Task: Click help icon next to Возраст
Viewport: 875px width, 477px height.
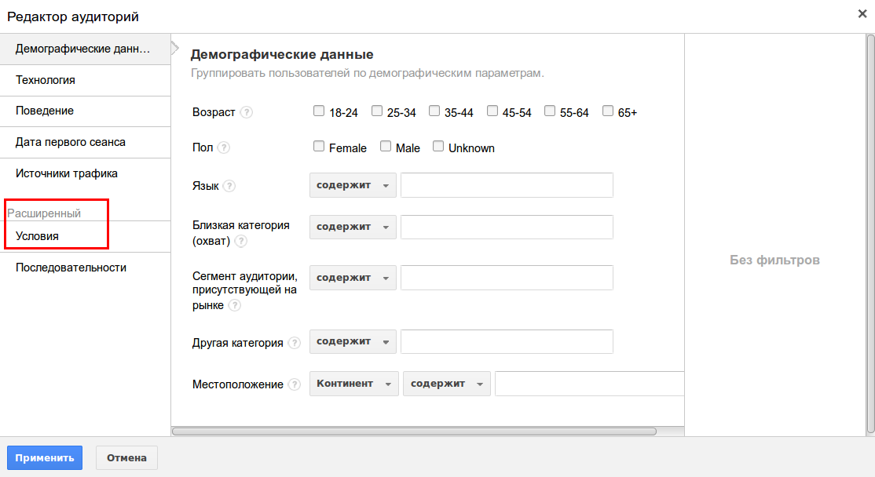Action: (247, 112)
